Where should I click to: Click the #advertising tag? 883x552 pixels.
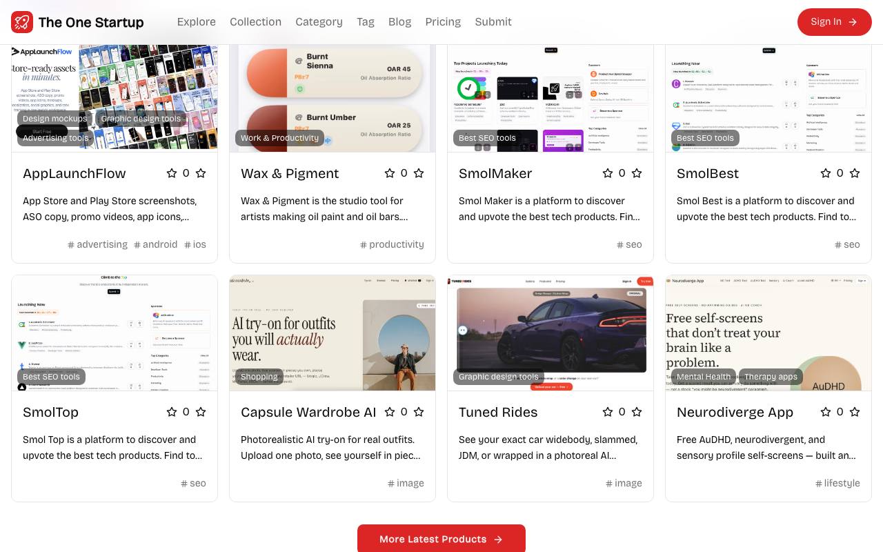(x=97, y=244)
